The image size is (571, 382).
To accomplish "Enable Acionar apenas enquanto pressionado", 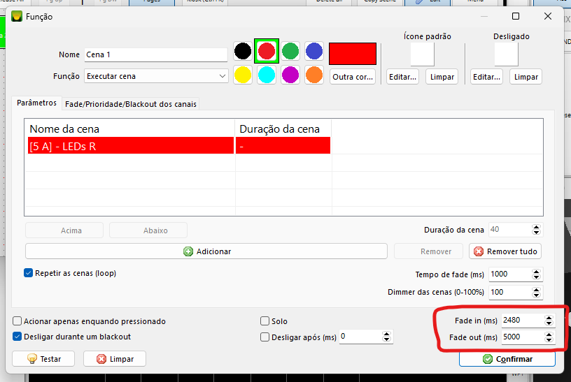I will [17, 321].
